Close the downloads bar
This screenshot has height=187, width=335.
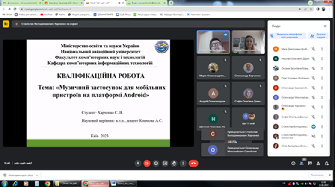pos(330,175)
